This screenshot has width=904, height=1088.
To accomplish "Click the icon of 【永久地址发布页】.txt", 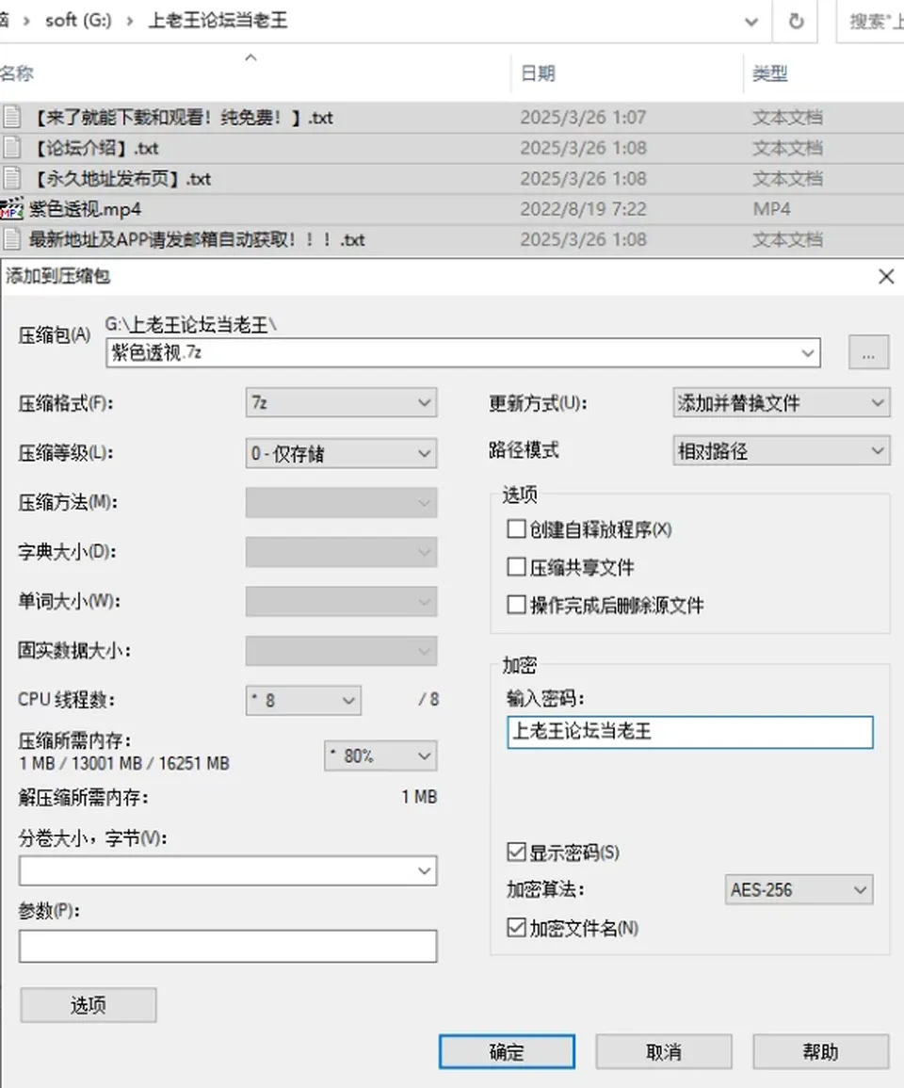I will point(11,178).
